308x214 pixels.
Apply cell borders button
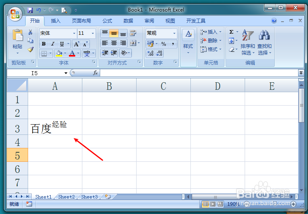44,53
